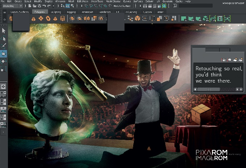Toggle snap to curves magnet
Screen dimensions: 246x168
(x=91, y=6)
